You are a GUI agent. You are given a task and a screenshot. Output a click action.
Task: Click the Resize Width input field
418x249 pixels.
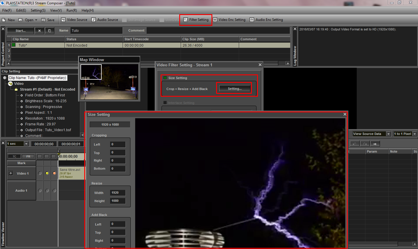tap(118, 193)
